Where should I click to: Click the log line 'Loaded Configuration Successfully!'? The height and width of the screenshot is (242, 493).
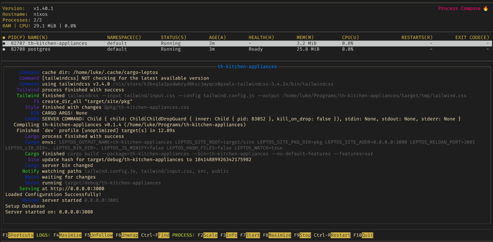(53, 194)
